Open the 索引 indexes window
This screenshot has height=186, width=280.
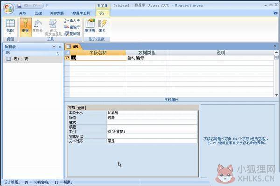[x=102, y=26]
